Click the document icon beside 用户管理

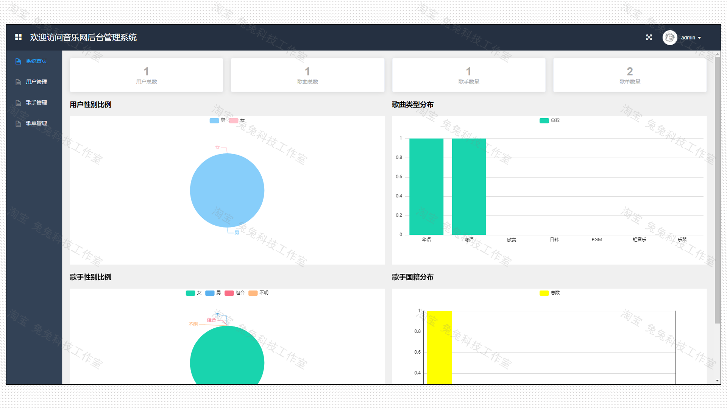[x=18, y=81]
